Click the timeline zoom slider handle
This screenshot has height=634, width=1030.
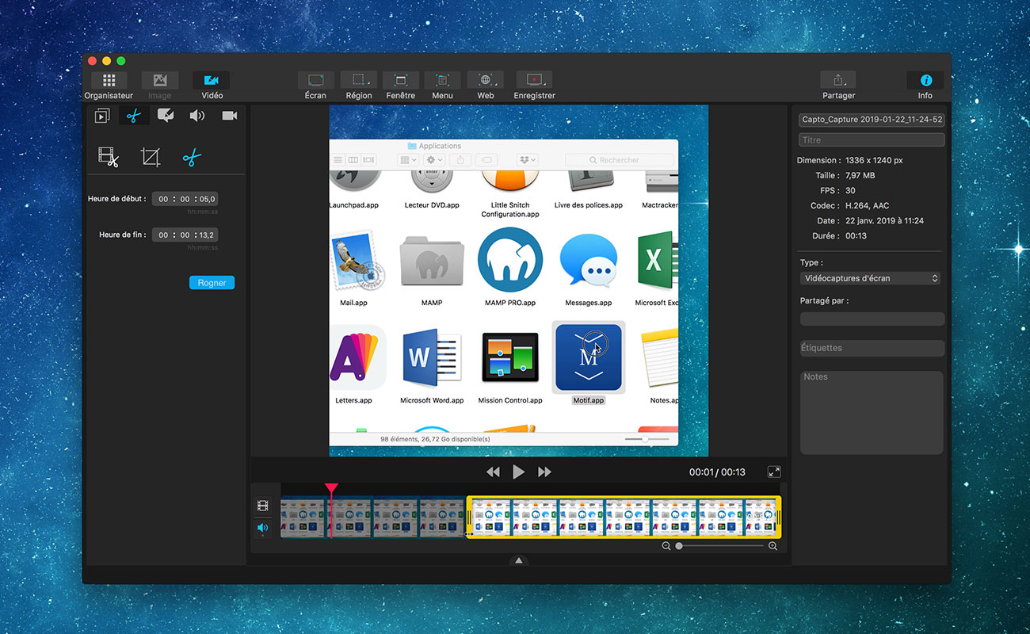pos(679,546)
